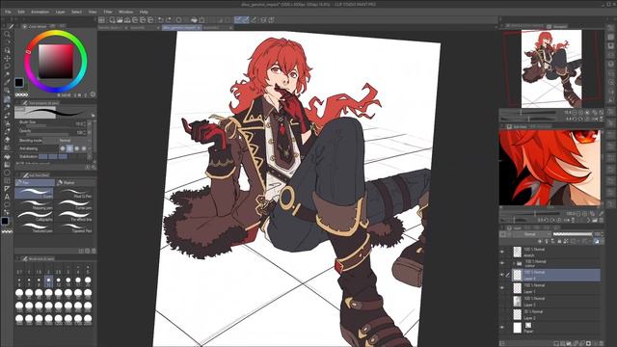Hide the Paper layer
617x347 pixels.
pos(502,328)
